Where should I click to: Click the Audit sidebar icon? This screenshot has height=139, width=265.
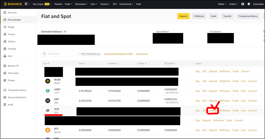pos(5,104)
